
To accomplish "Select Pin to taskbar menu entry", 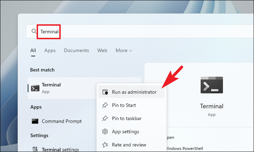I will 132,118.
